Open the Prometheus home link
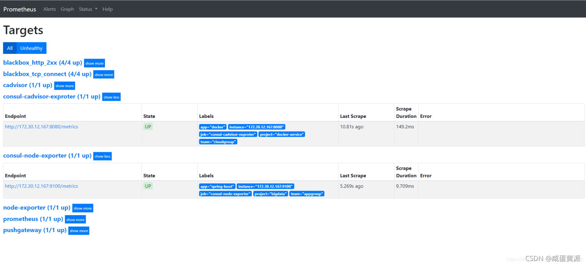Viewport: 586px width, 265px height. (20, 9)
